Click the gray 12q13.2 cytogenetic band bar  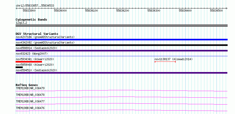pos(121,26)
